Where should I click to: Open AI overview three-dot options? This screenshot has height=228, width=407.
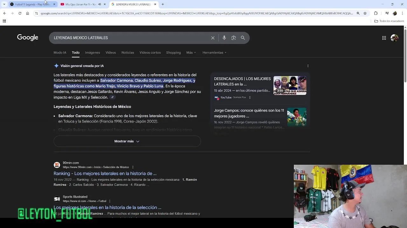click(308, 66)
